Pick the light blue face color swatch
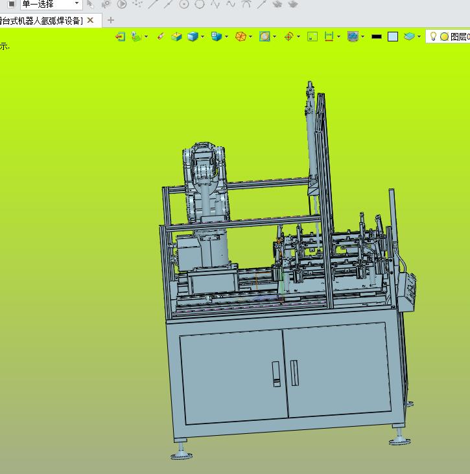The image size is (470, 474). tap(393, 37)
